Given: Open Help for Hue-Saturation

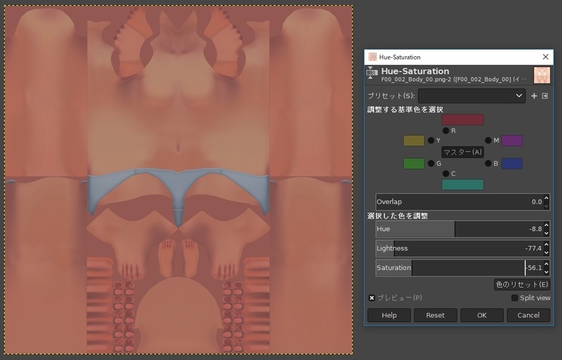Looking at the screenshot, I should [389, 315].
